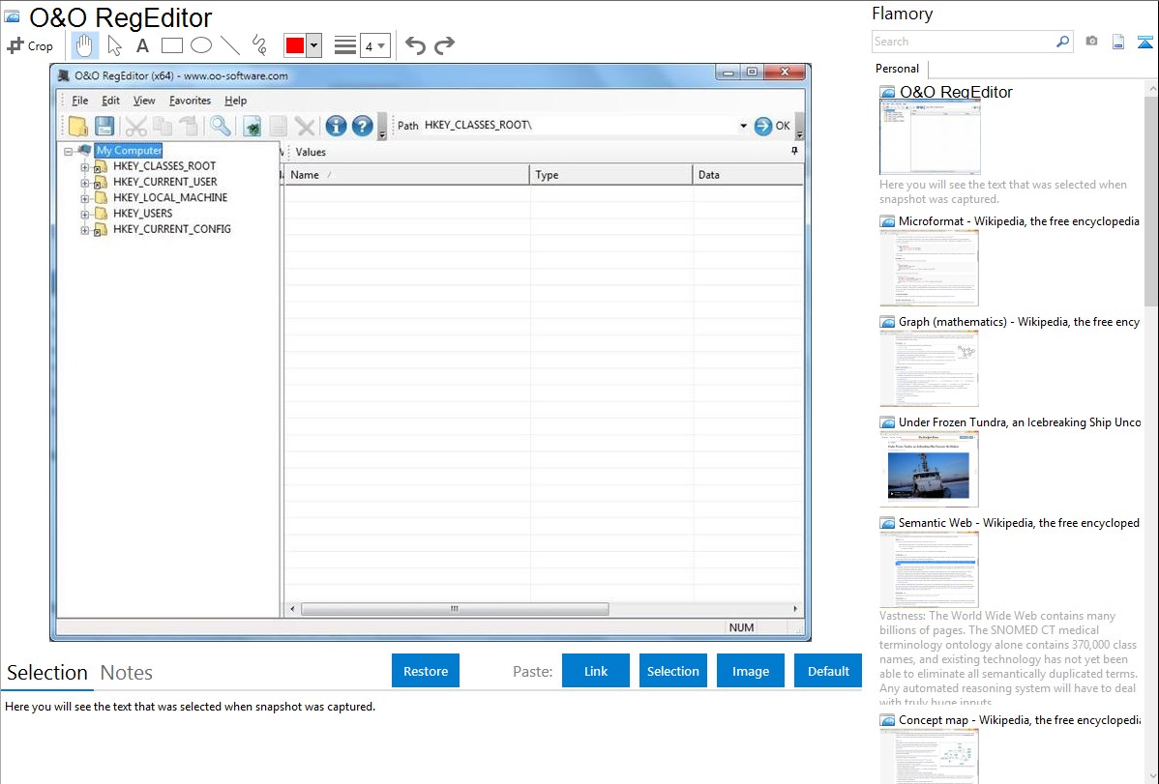This screenshot has height=784, width=1159.
Task: Switch to the Selection tab
Action: [47, 673]
